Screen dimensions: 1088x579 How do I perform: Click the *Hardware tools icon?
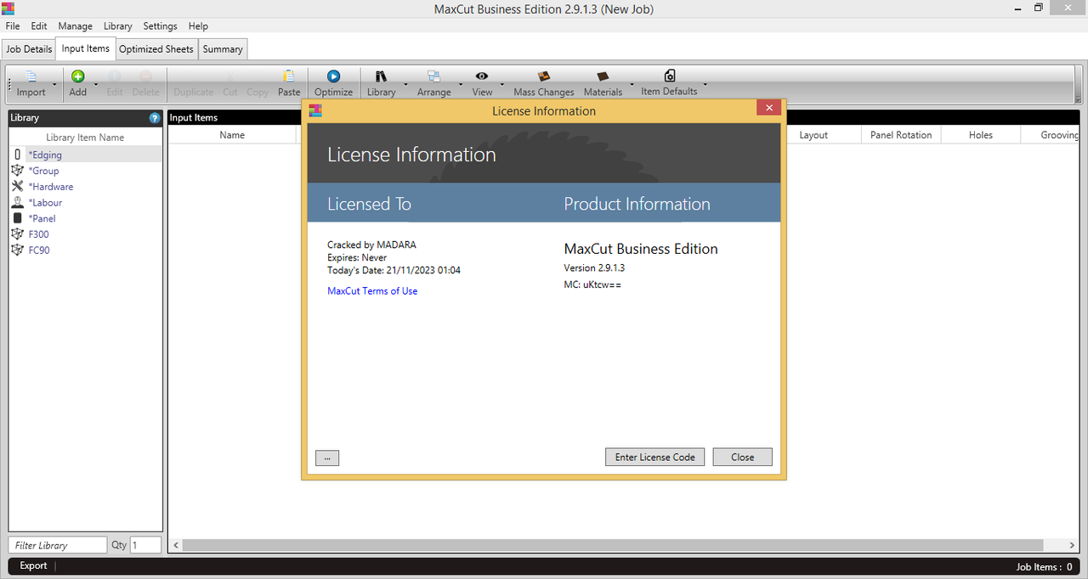pos(18,186)
